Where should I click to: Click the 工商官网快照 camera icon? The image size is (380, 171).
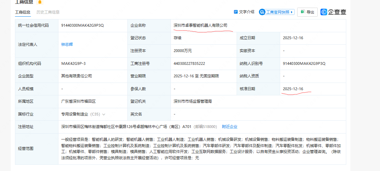pyautogui.click(x=262, y=12)
